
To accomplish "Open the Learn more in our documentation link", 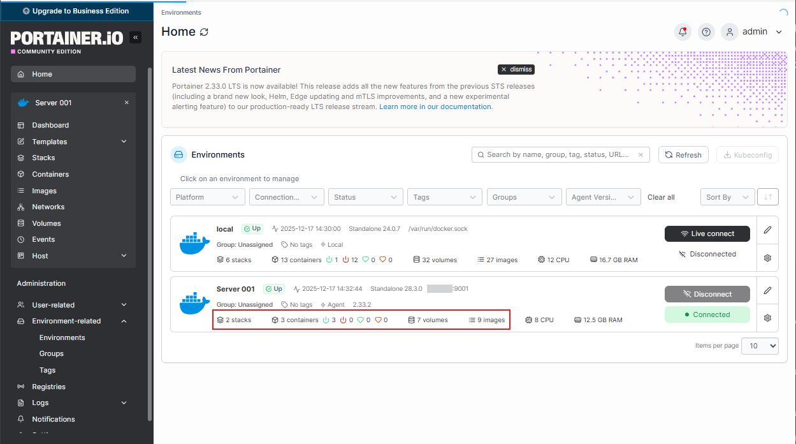I will point(435,107).
